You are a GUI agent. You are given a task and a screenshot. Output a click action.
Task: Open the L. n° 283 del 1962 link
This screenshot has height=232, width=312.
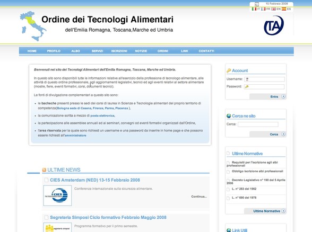click(x=244, y=189)
